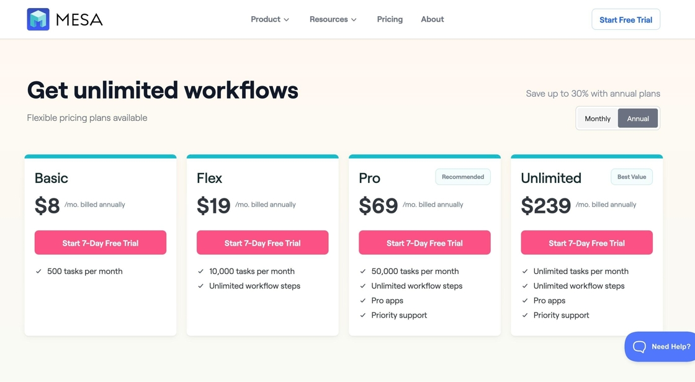695x382 pixels.
Task: Expand the Product dropdown menu
Action: pos(269,19)
